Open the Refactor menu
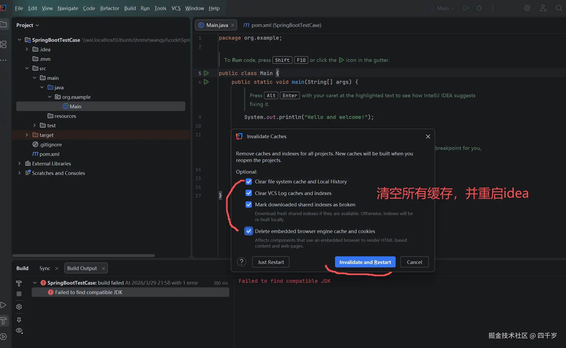Screen dimensions: 566x348 click(x=110, y=8)
